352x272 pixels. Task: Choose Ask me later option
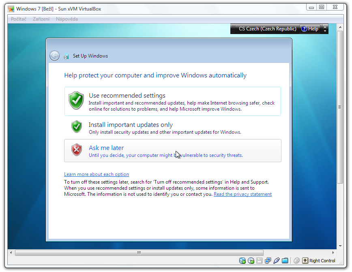click(x=173, y=150)
